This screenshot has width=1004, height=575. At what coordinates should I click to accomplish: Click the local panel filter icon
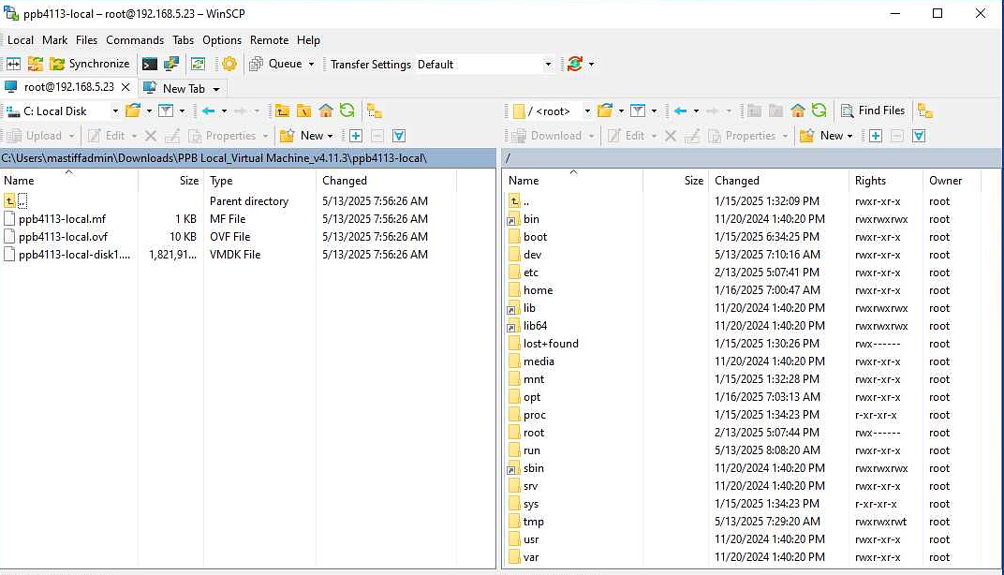(x=166, y=111)
